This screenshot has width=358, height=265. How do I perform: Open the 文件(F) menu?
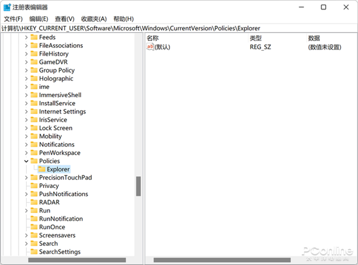point(13,19)
